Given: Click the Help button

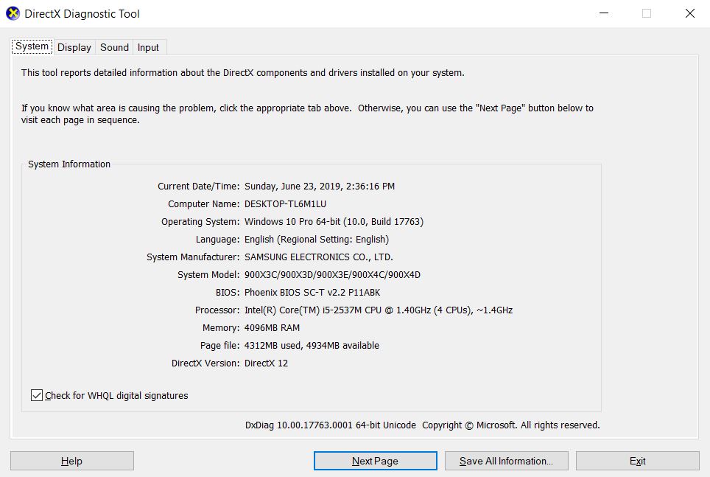Looking at the screenshot, I should 72,461.
